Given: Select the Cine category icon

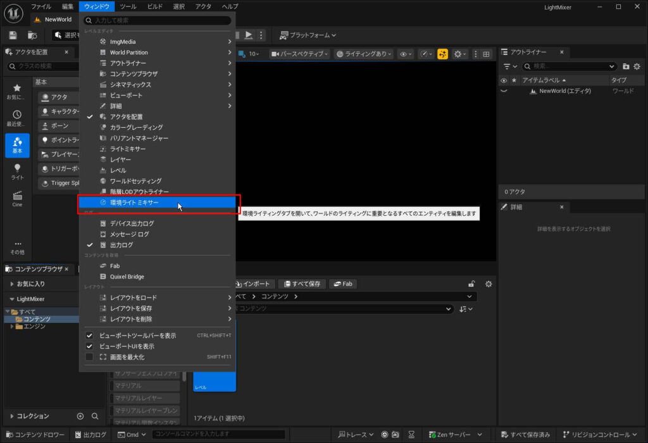Looking at the screenshot, I should point(17,199).
